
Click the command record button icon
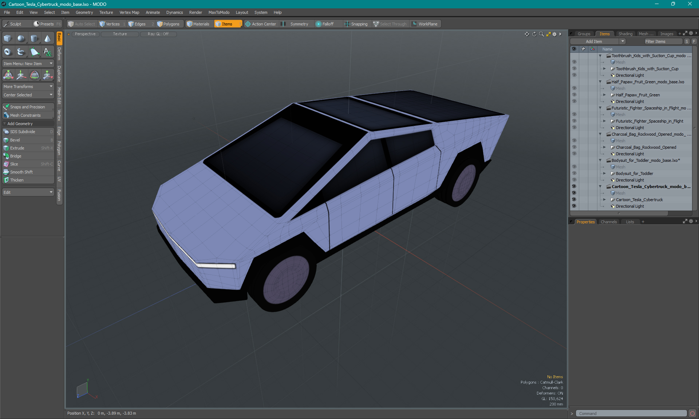coord(692,414)
